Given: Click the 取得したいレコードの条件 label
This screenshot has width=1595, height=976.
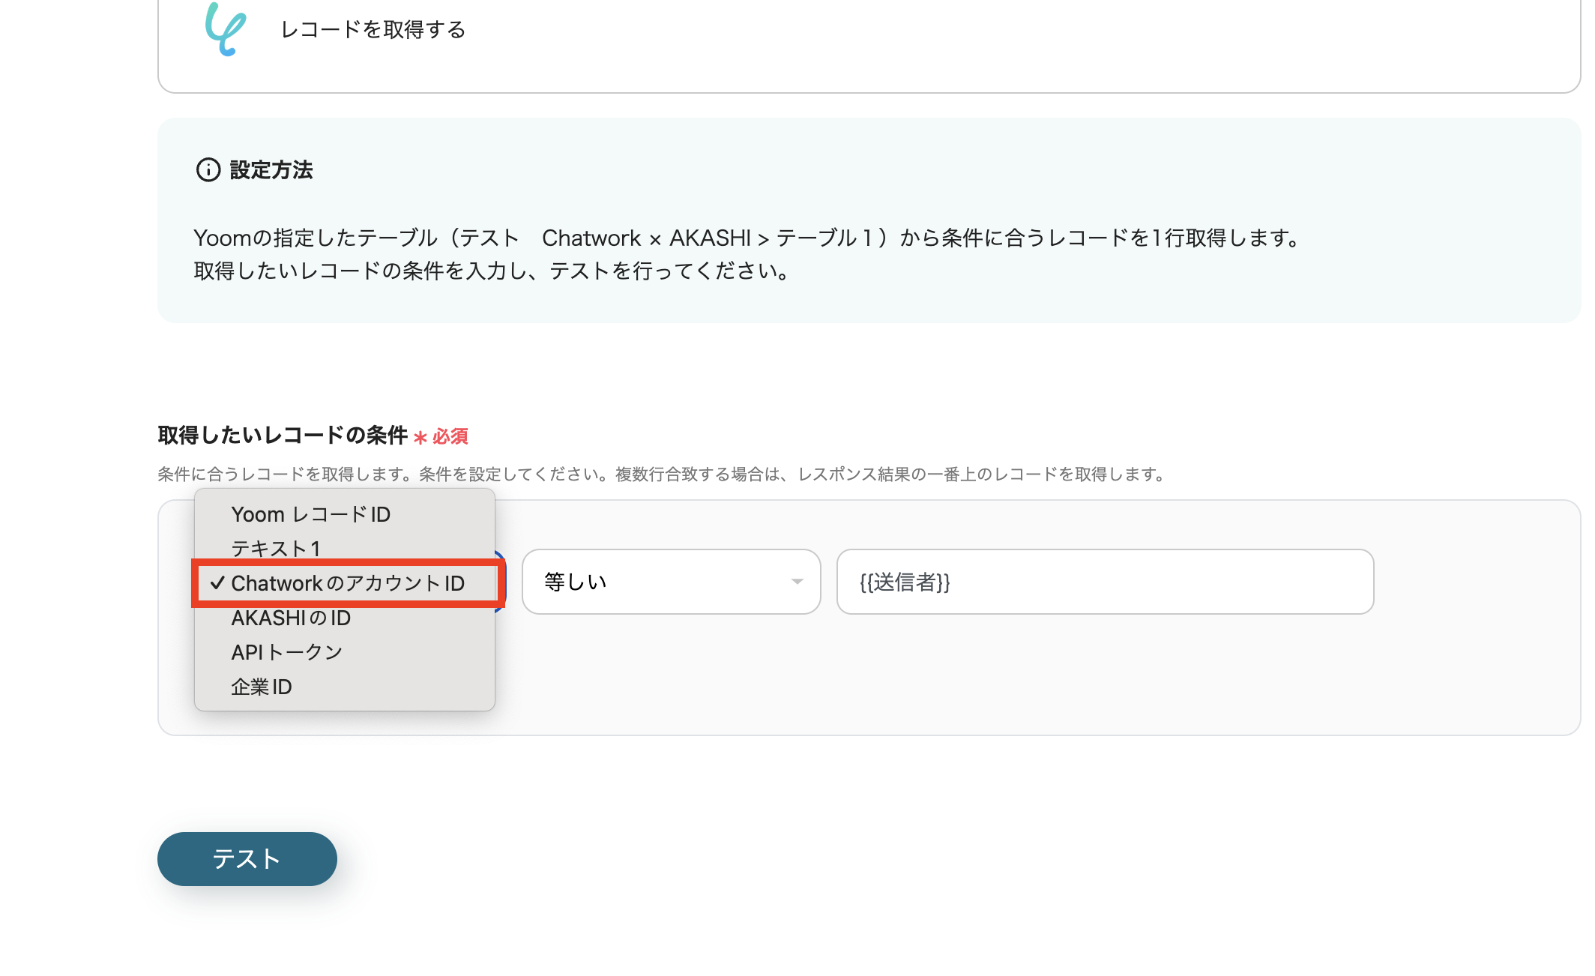Looking at the screenshot, I should pyautogui.click(x=283, y=435).
